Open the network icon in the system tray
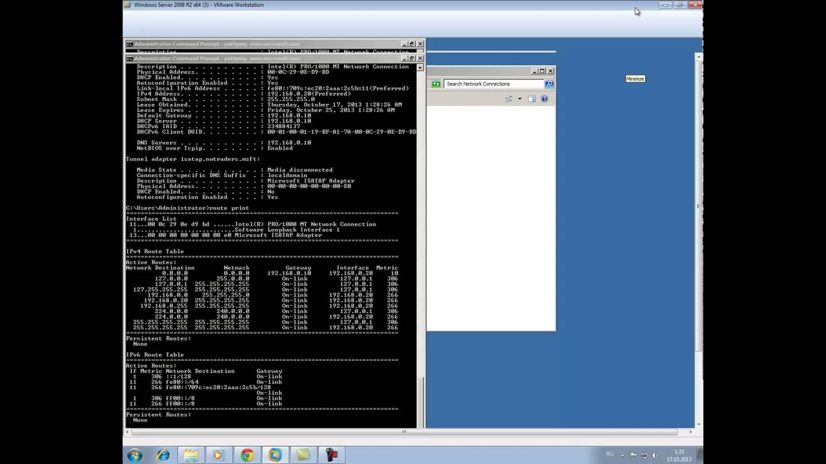Image resolution: width=826 pixels, height=464 pixels. 644,455
